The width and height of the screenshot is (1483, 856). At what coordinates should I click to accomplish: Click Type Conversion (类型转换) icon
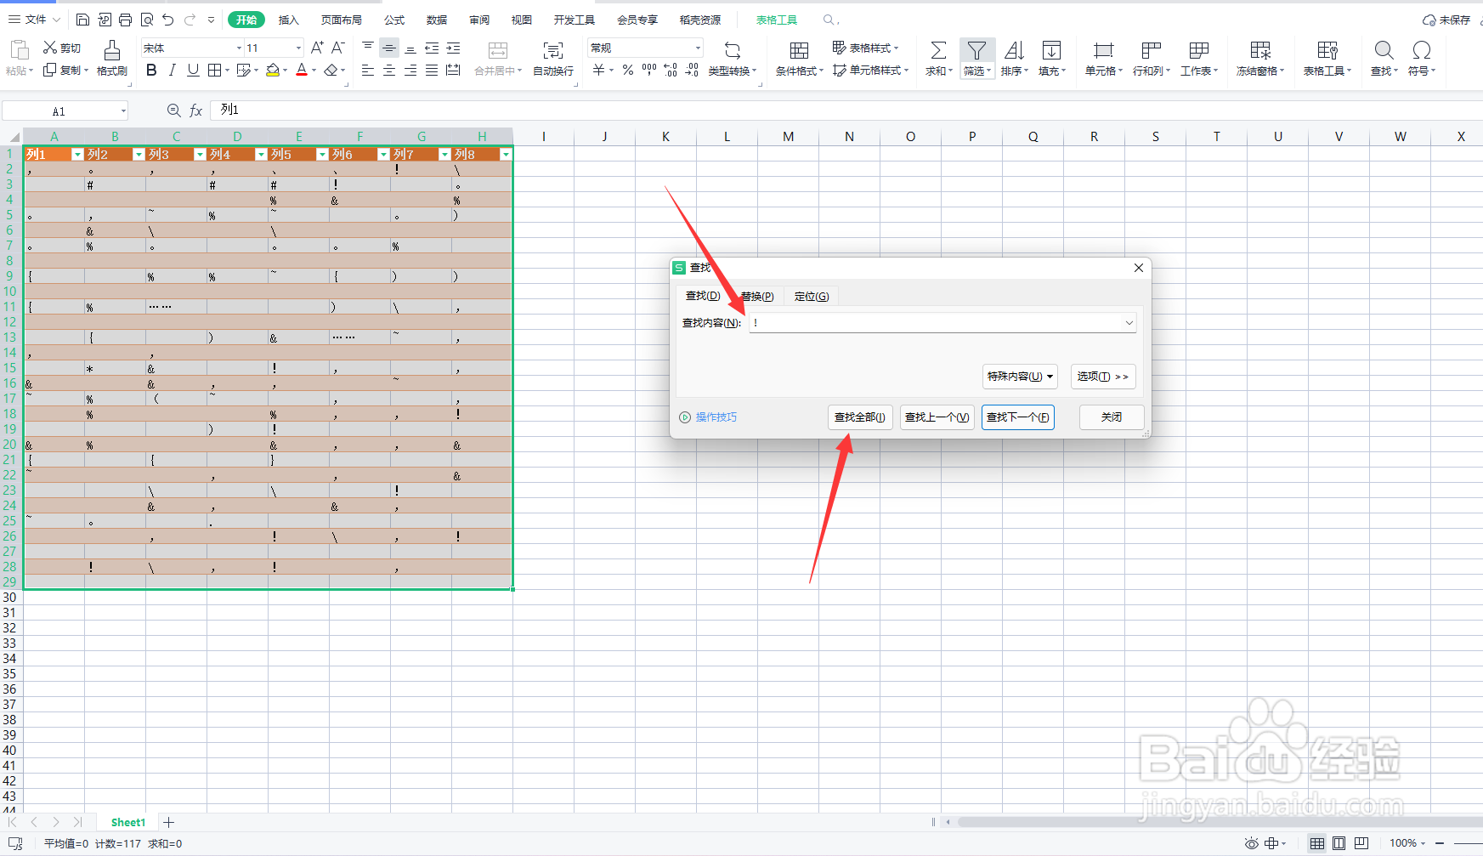pyautogui.click(x=732, y=50)
